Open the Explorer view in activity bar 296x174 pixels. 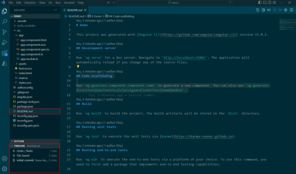click(x=5, y=11)
